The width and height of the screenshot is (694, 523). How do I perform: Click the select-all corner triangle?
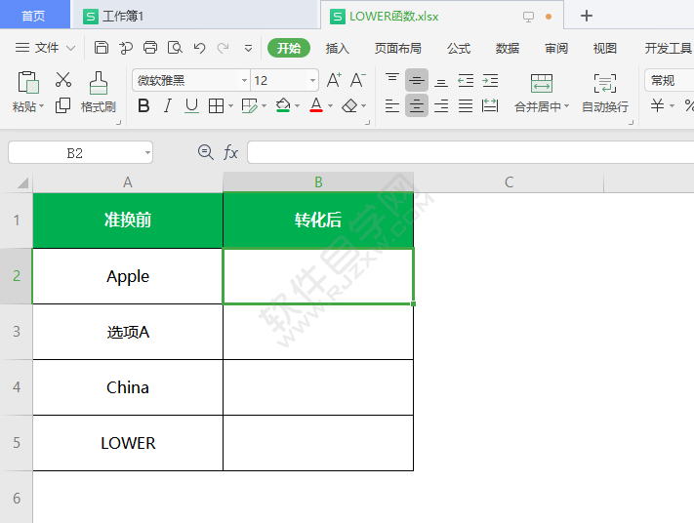click(22, 182)
